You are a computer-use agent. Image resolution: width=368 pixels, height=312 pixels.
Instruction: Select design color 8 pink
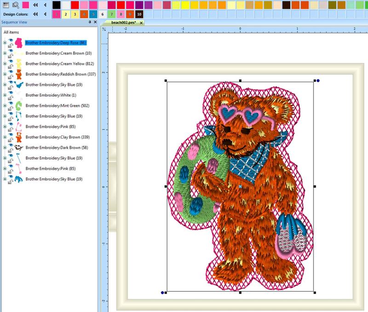(121, 14)
